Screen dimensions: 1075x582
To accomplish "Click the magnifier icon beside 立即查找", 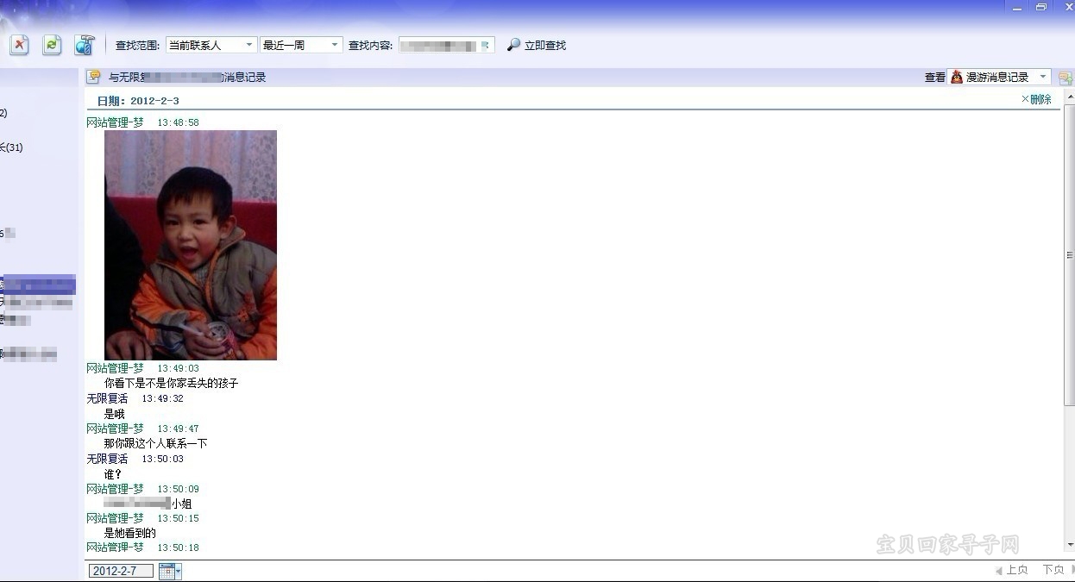I will click(513, 45).
